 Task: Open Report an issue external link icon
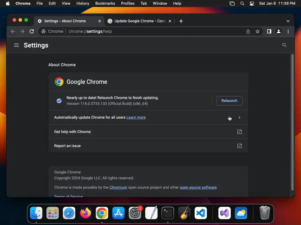[x=239, y=146]
